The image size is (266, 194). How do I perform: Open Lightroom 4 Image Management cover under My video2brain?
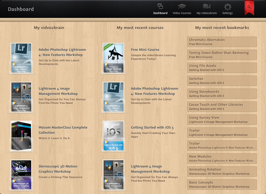tap(21, 97)
